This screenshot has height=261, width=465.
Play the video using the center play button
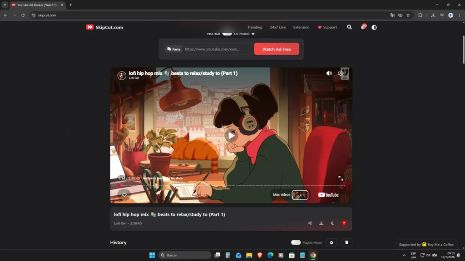pos(231,135)
